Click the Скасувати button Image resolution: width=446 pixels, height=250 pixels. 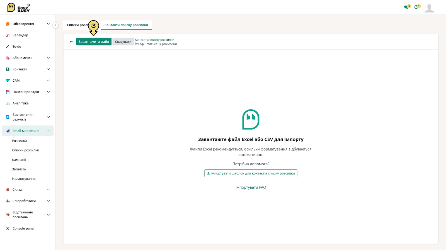(123, 42)
